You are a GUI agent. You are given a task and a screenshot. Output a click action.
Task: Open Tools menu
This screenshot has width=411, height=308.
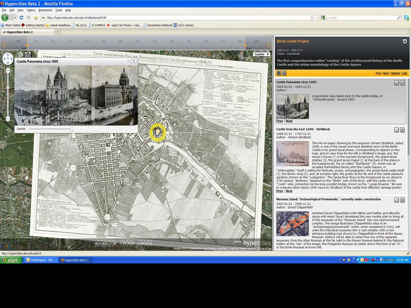click(59, 10)
